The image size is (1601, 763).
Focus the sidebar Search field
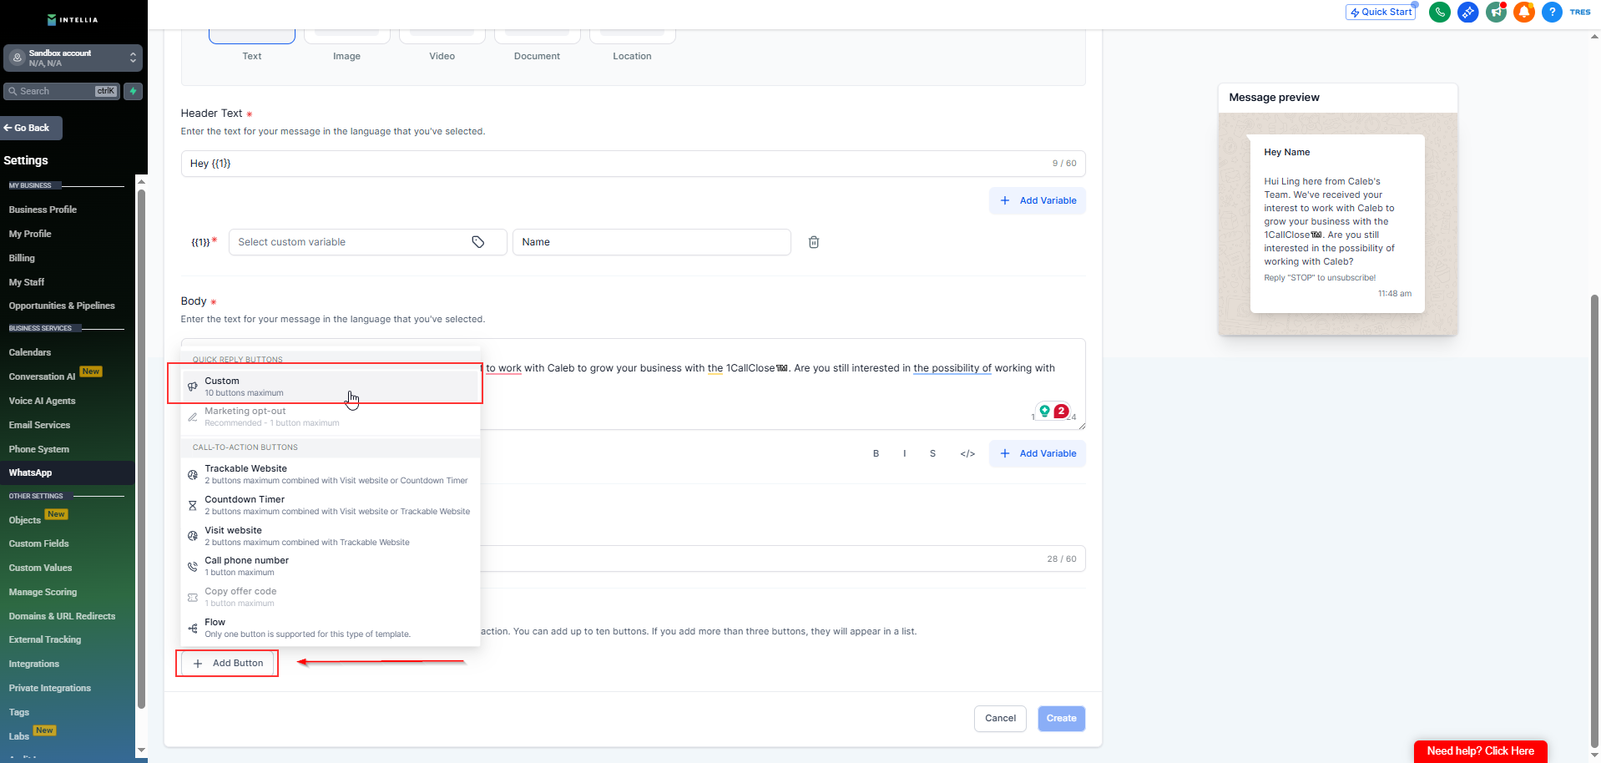[x=62, y=91]
